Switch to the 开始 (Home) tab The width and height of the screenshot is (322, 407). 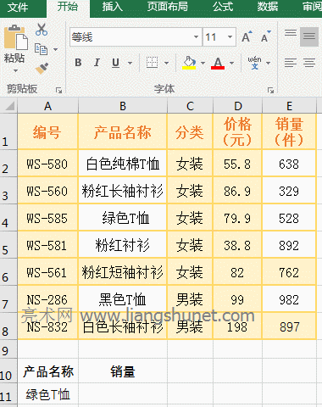[x=68, y=7]
